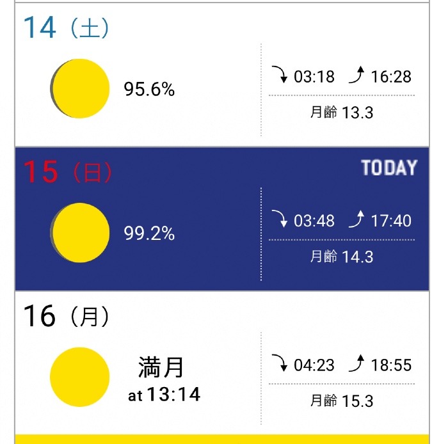Tap the 満月 full moon label

point(161,367)
